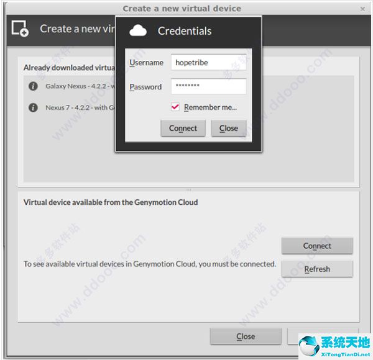Select the Nexus 7 - 4.2.2 device row
Screen dimensions: 373x360
click(72, 107)
